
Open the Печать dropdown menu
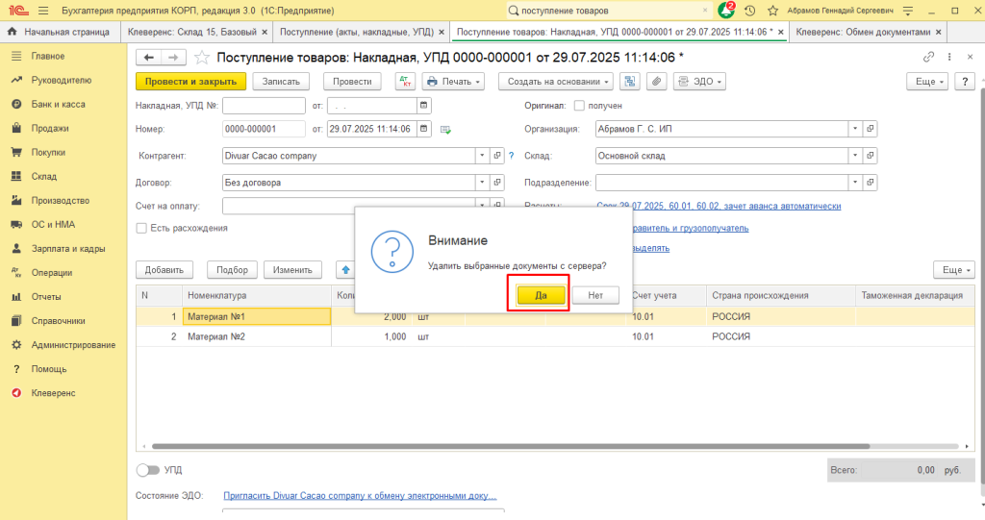click(x=454, y=82)
